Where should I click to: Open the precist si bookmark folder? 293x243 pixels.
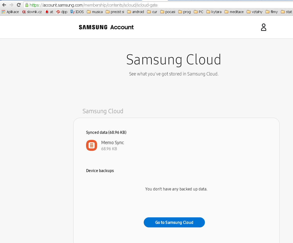point(115,12)
